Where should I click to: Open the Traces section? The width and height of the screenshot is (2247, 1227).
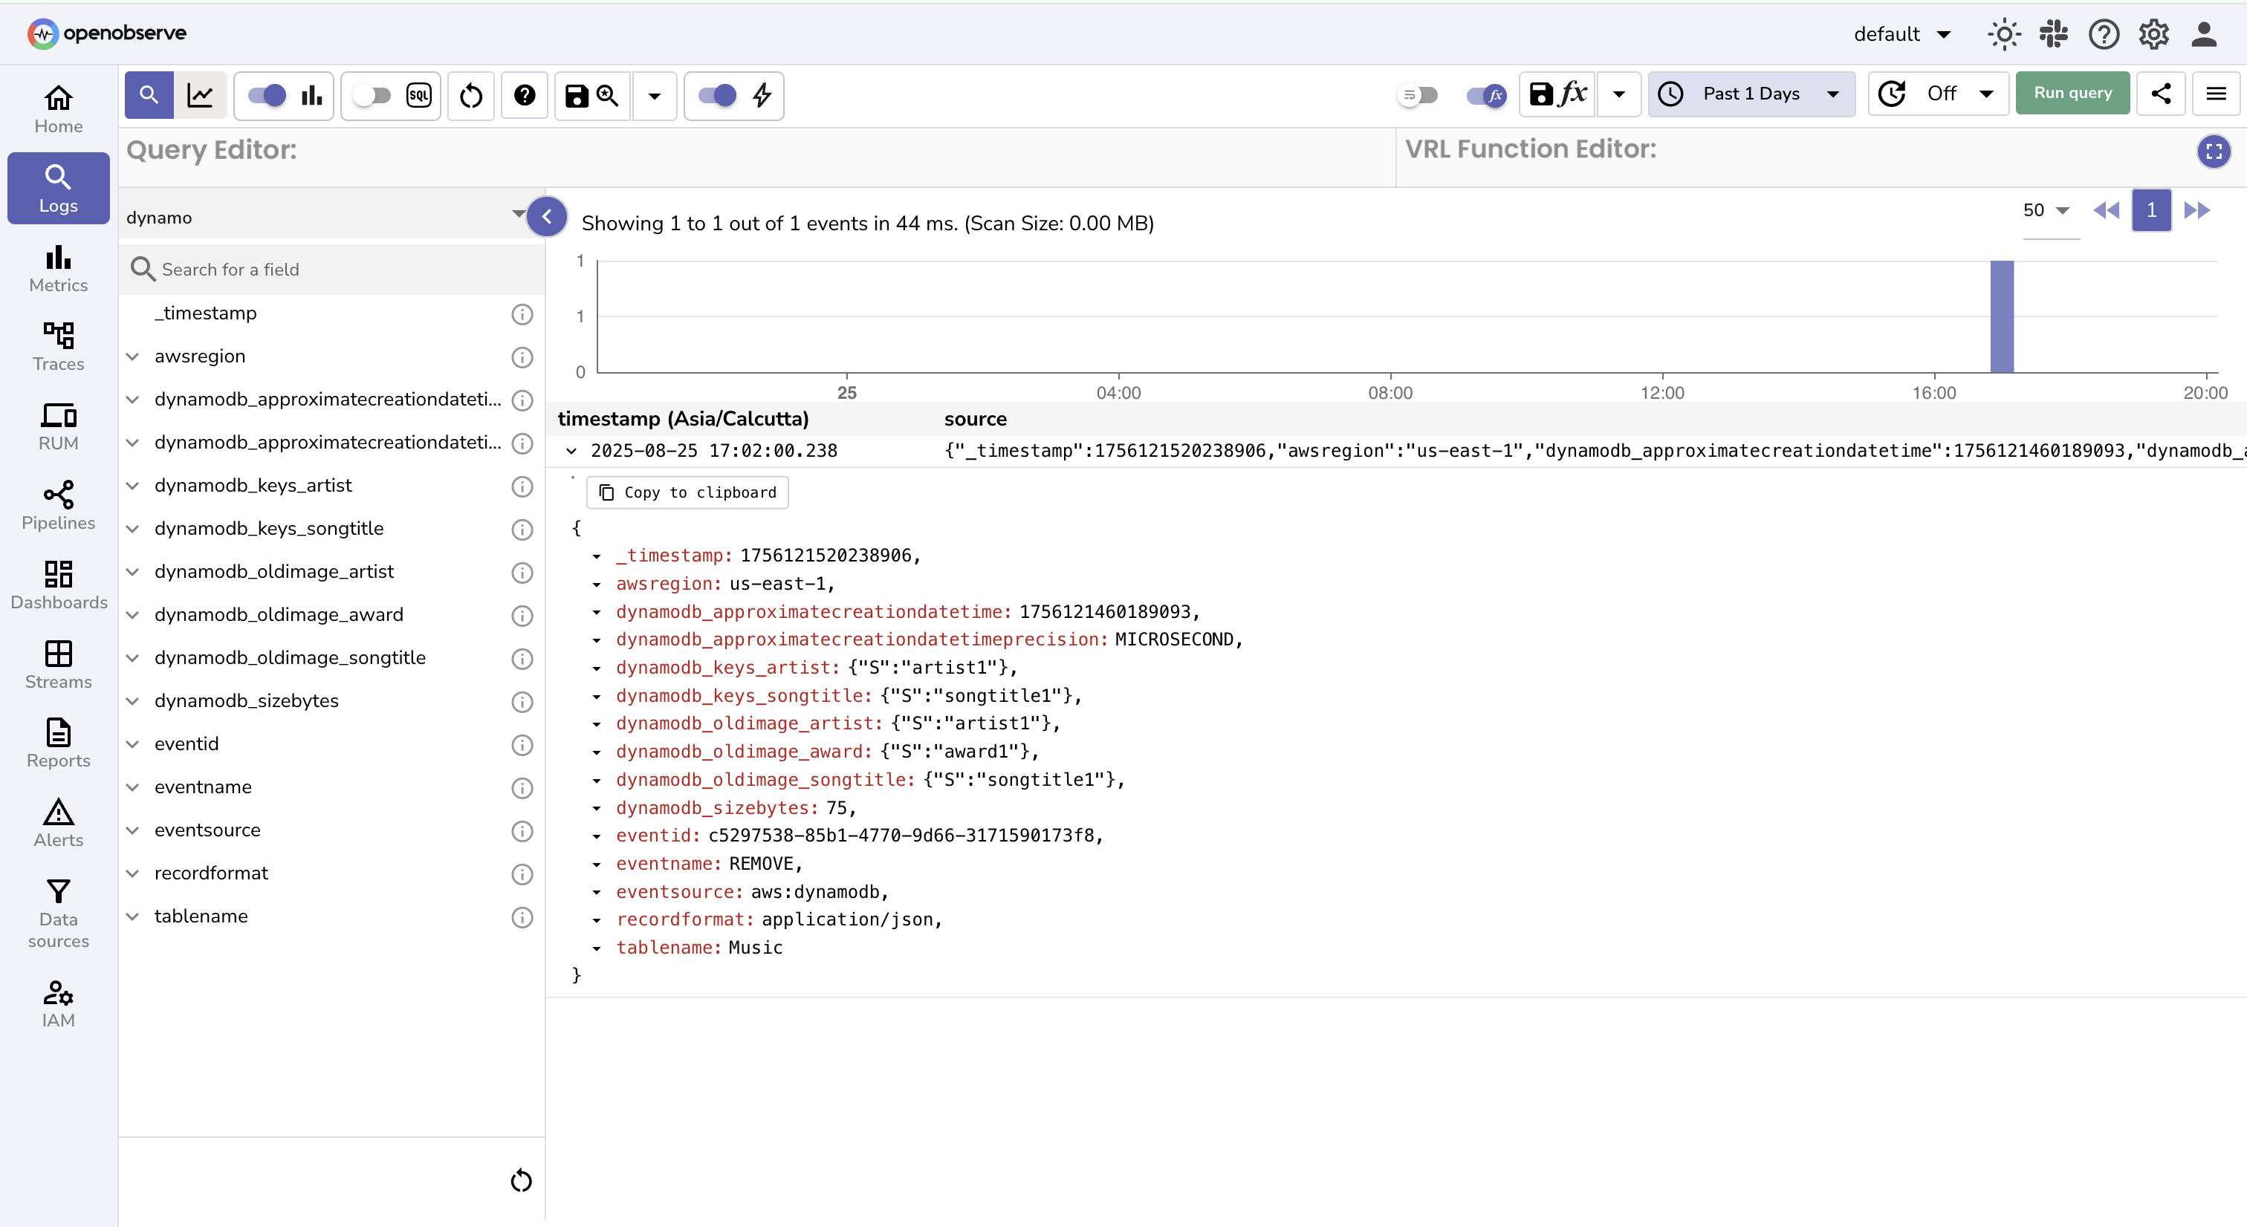click(x=57, y=346)
